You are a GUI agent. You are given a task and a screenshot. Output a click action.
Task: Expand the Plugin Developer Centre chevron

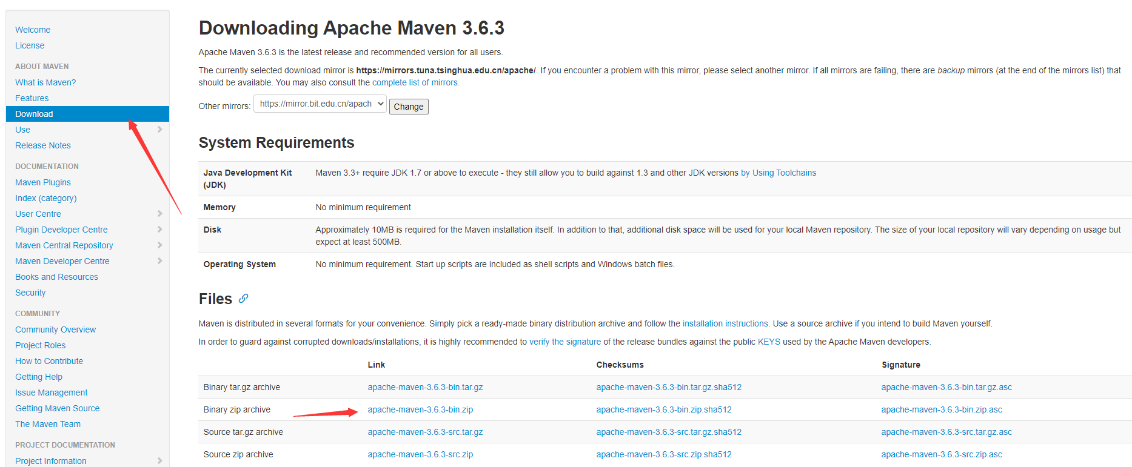click(x=159, y=229)
